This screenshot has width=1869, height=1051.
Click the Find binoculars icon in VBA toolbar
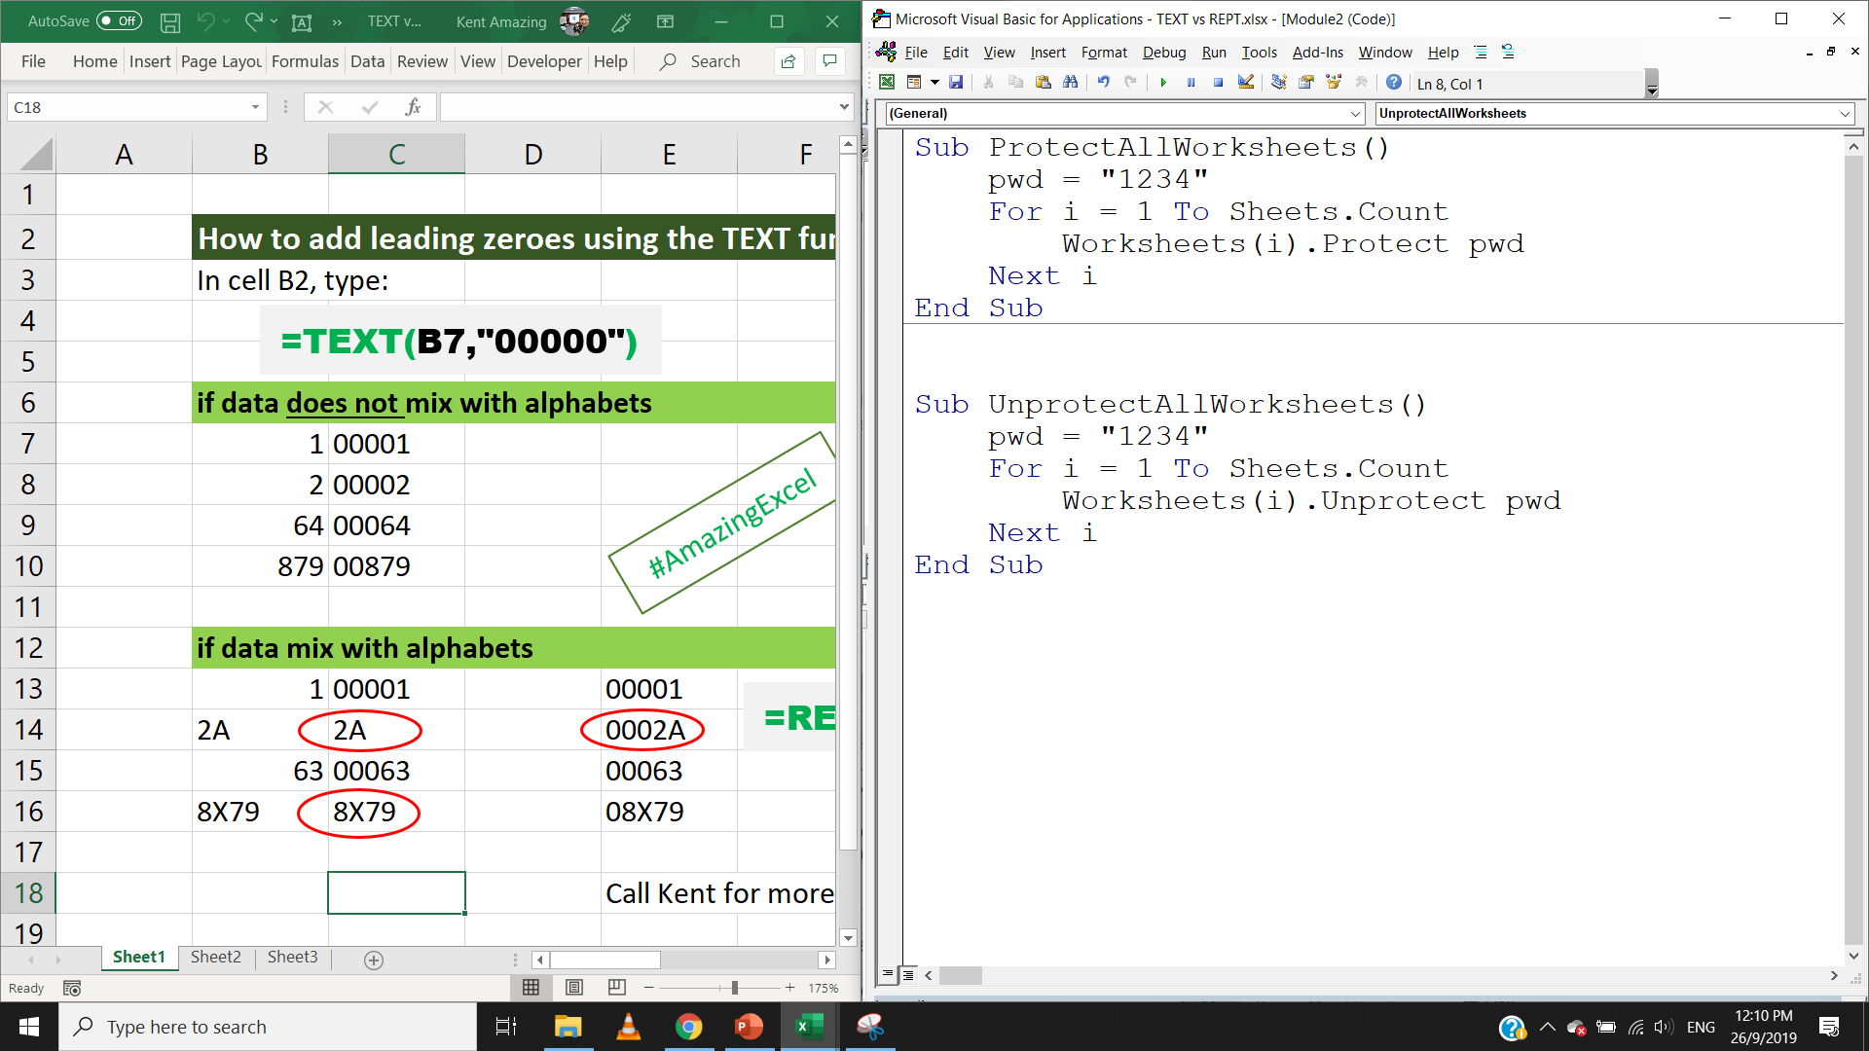tap(1071, 83)
